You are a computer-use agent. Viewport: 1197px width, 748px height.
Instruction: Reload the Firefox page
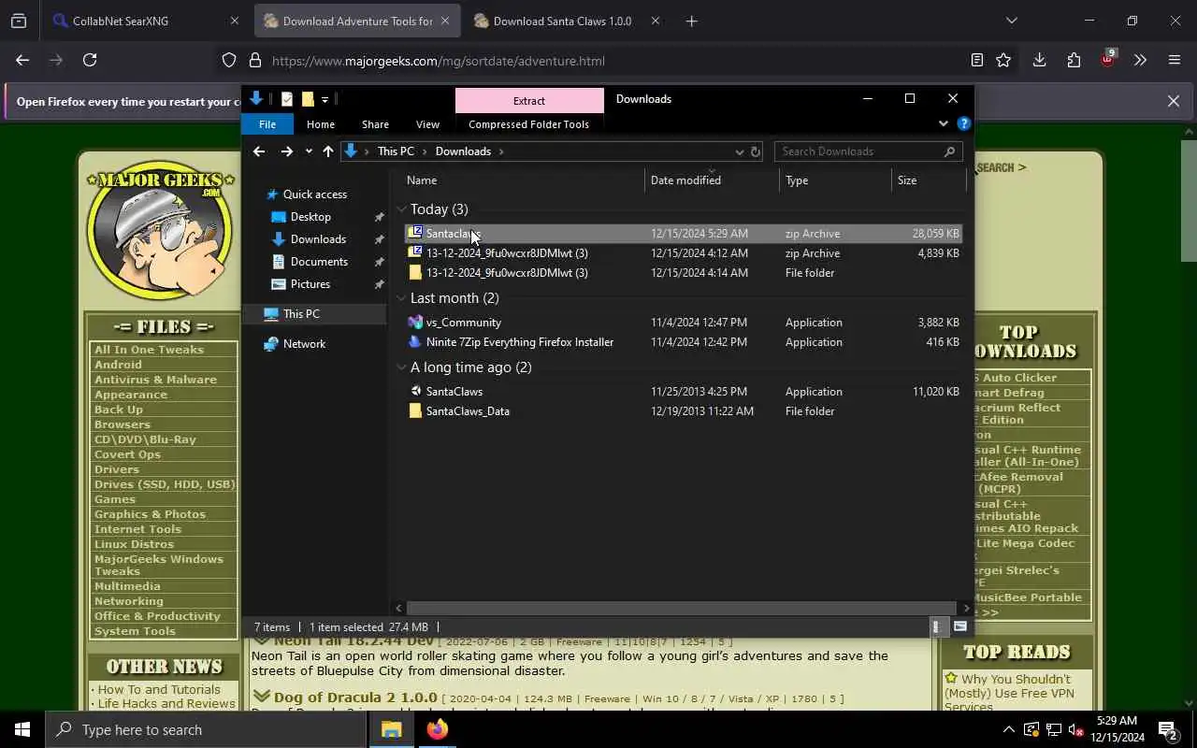pos(90,61)
